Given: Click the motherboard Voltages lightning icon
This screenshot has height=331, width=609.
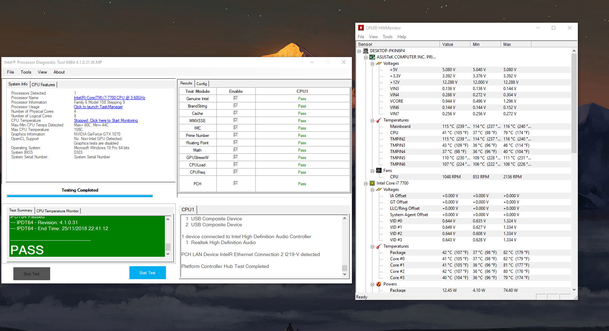Looking at the screenshot, I should [379, 63].
